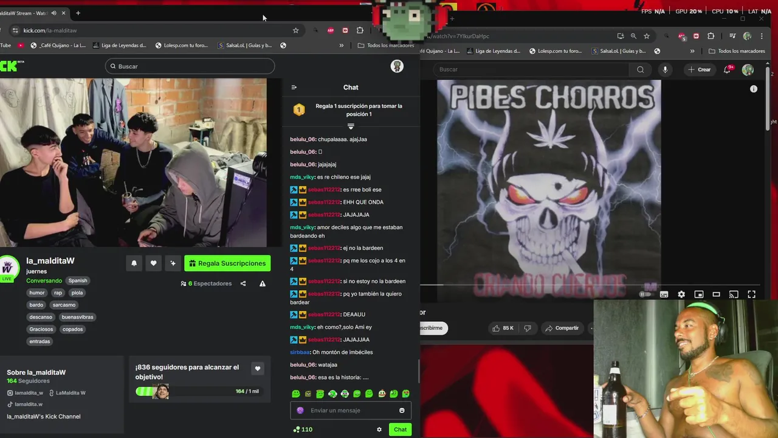Click the notification bell on la_malditaW channel
Screen dimensions: 778x438
click(x=134, y=263)
